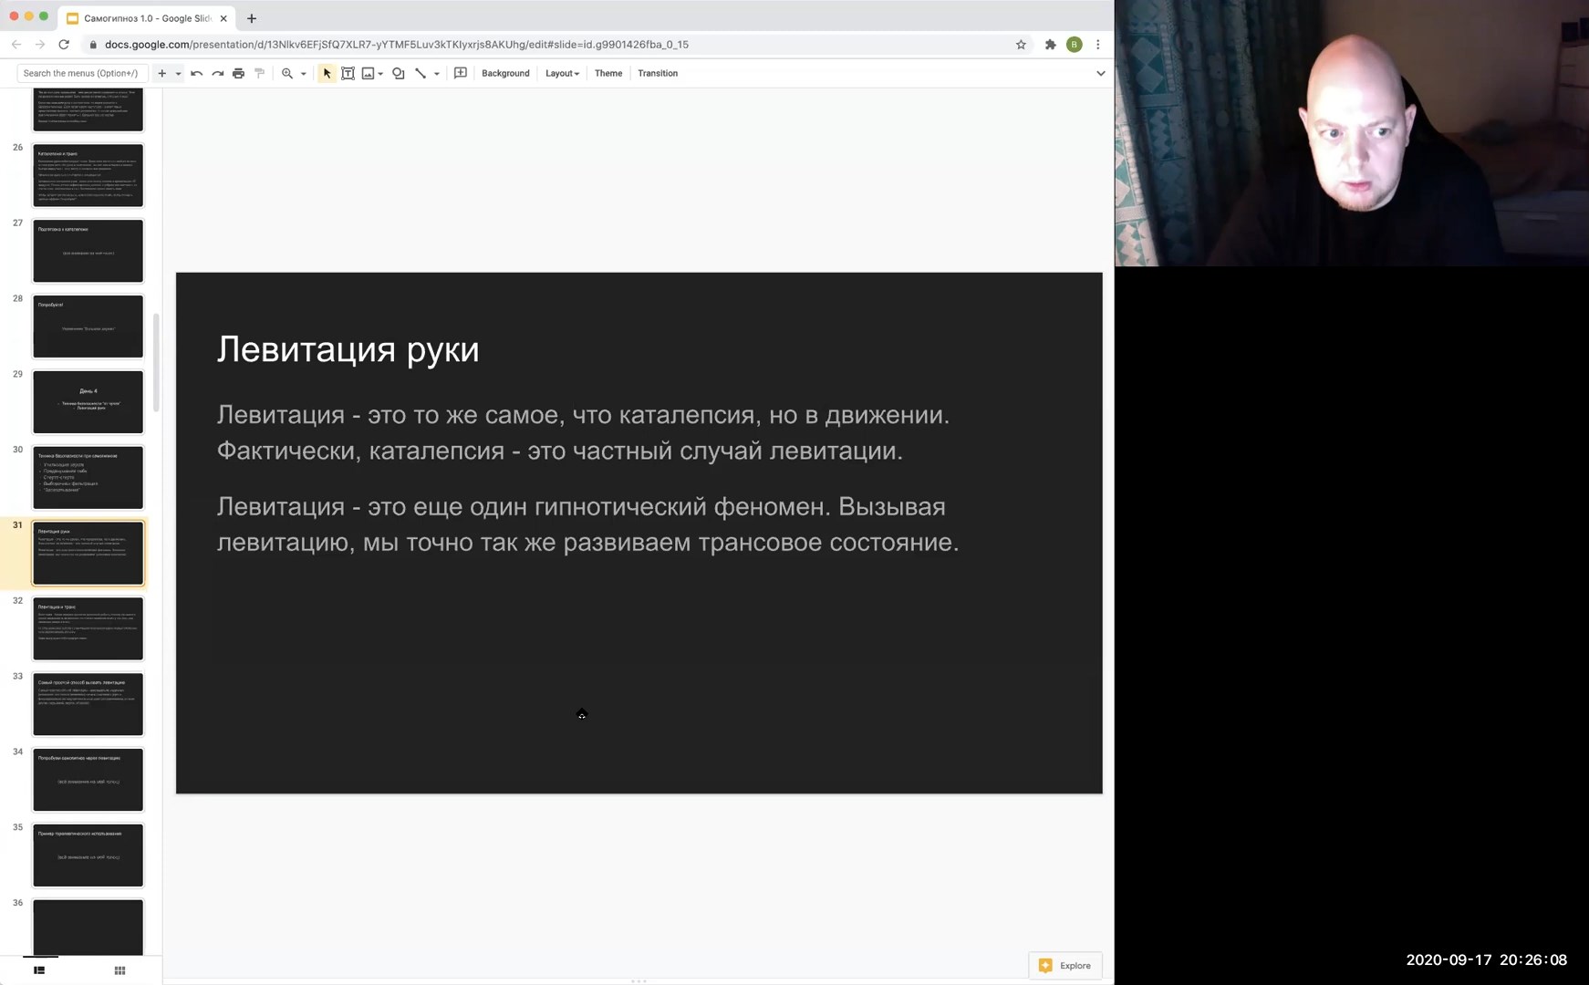Click the Background button
This screenshot has width=1589, height=985.
click(505, 73)
